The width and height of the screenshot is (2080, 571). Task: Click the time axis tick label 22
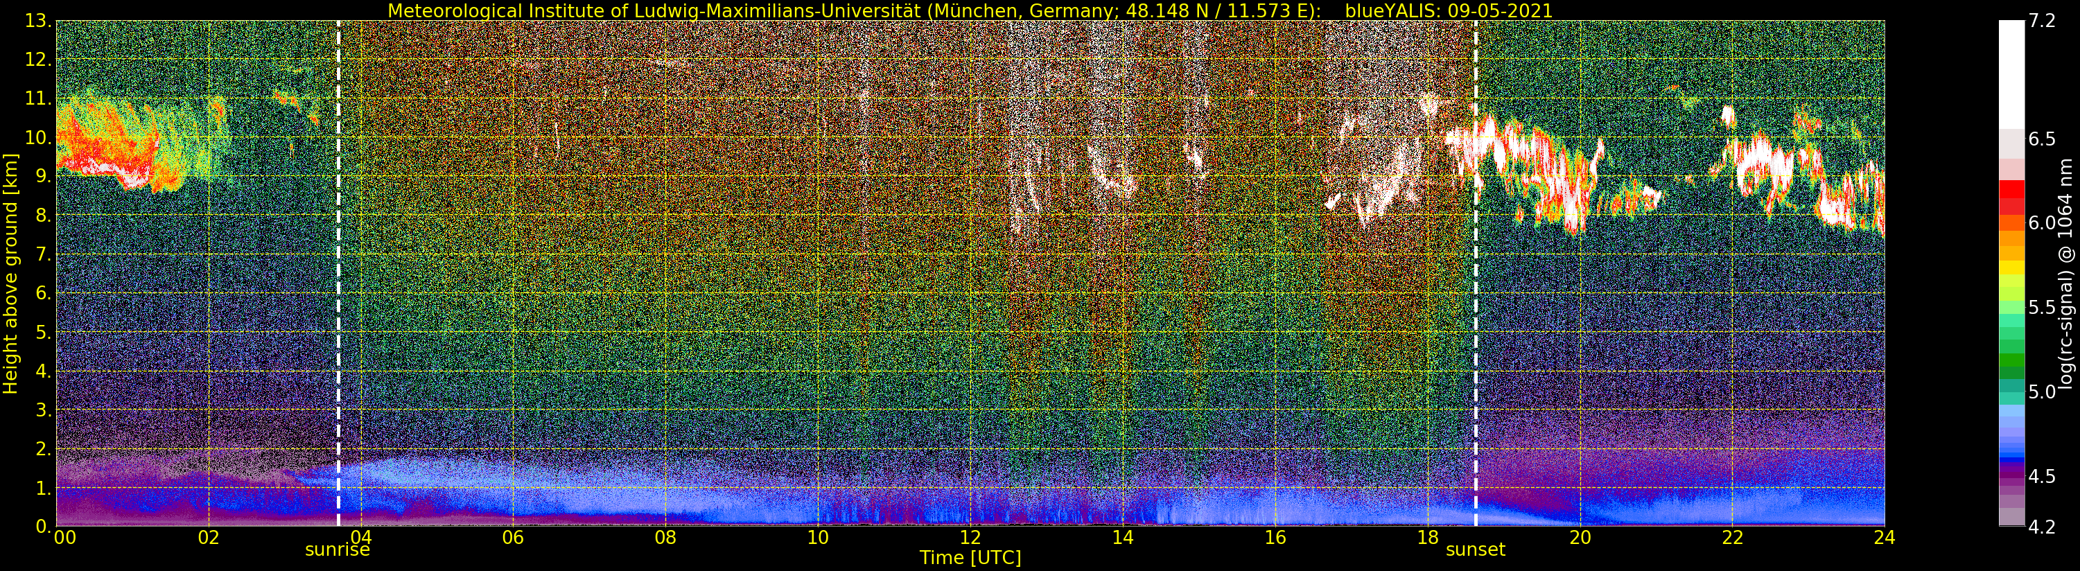(1732, 538)
